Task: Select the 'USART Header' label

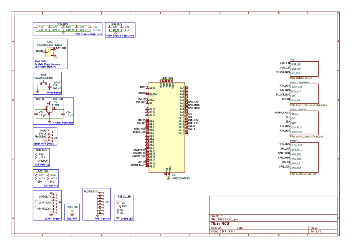Action: click(53, 219)
